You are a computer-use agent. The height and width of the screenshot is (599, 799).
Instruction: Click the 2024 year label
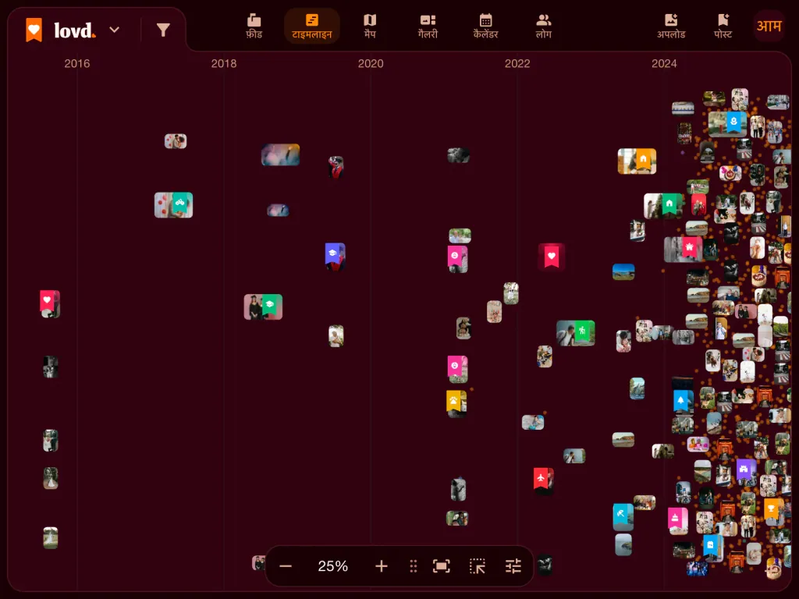[664, 64]
